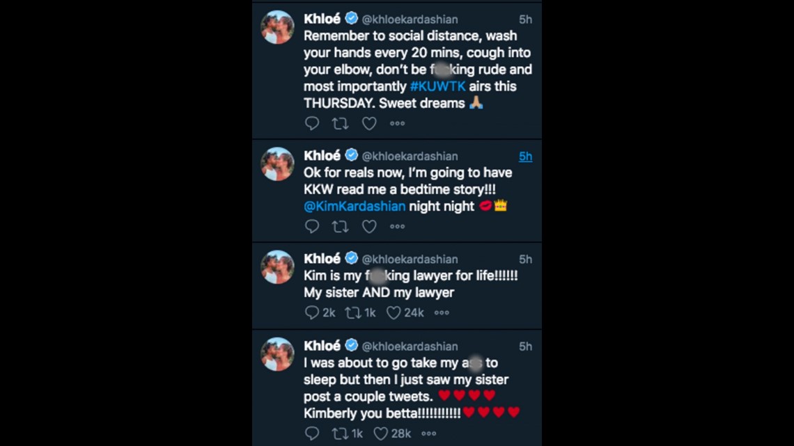Retweet the bedtime story tweet
This screenshot has height=446, width=794.
click(x=340, y=226)
